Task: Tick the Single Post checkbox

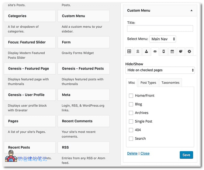Action: pos(131,121)
